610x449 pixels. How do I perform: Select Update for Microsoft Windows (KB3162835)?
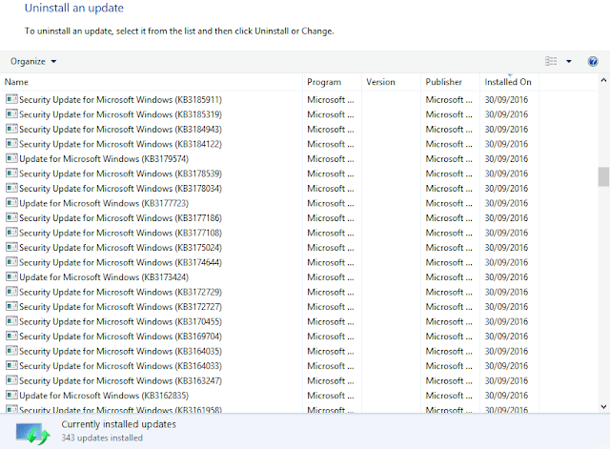104,396
